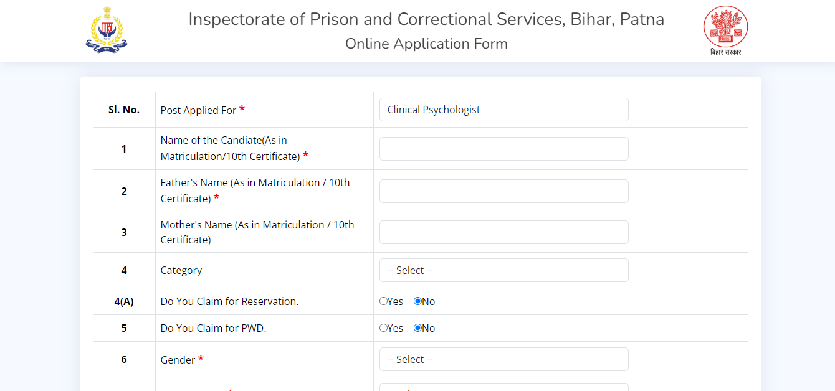Image resolution: width=835 pixels, height=391 pixels.
Task: Click the Bihar Sarkar government seal
Action: click(725, 29)
